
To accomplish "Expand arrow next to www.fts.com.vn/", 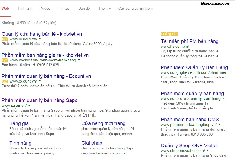I will click(192, 46).
